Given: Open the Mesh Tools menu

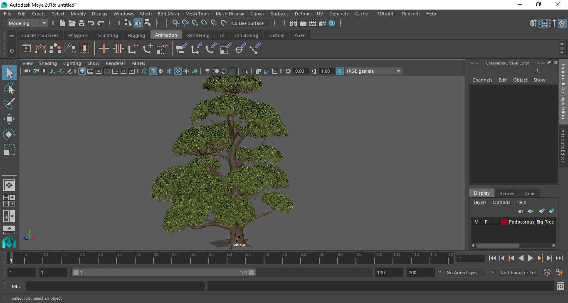Looking at the screenshot, I should (x=198, y=14).
